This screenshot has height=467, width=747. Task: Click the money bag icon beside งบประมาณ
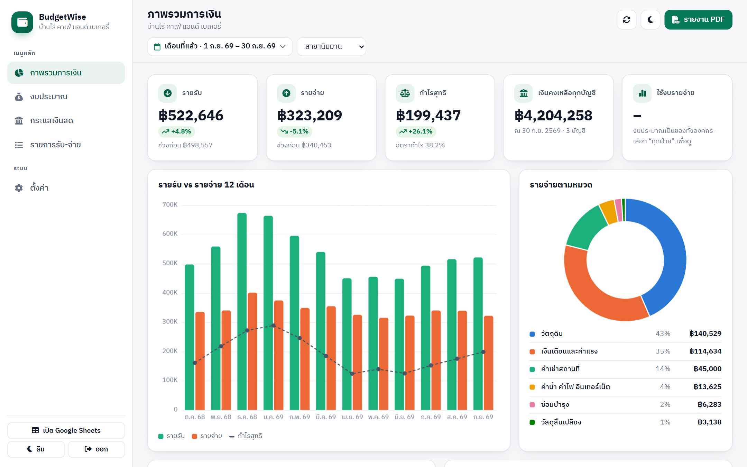click(x=19, y=97)
